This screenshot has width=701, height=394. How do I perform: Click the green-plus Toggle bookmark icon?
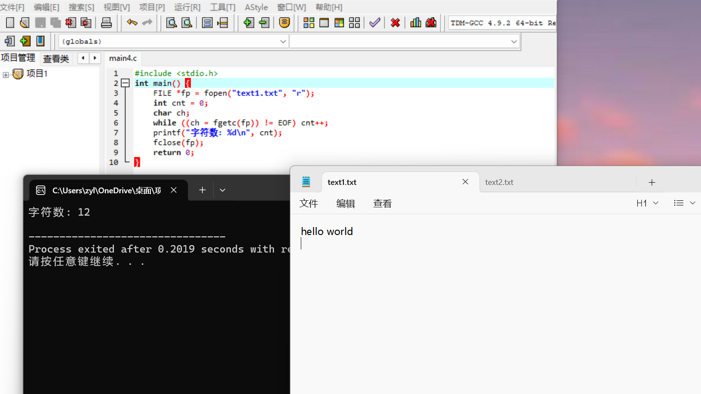click(x=25, y=41)
